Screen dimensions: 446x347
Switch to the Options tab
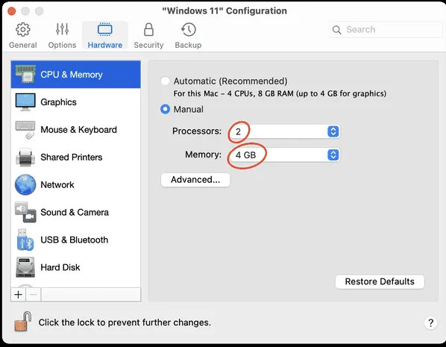click(62, 36)
